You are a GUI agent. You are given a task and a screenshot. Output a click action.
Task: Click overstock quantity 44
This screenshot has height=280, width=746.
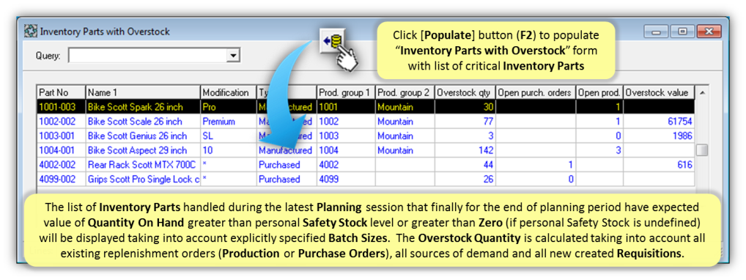(x=487, y=165)
